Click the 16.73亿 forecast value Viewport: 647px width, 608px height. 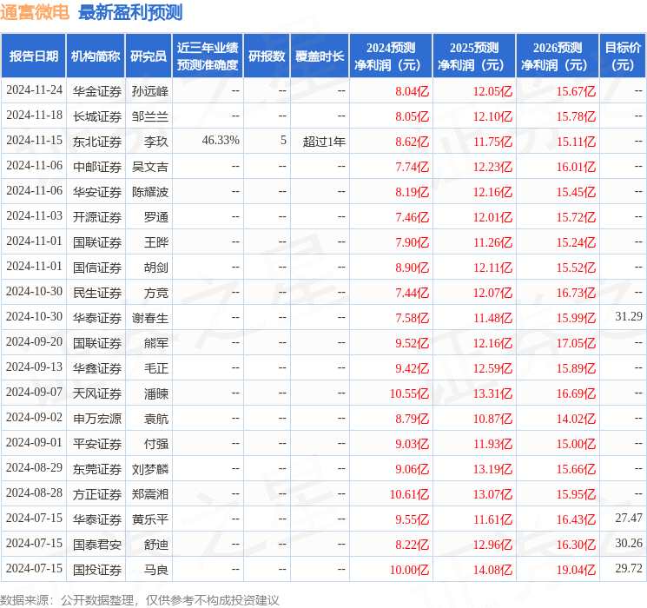point(576,293)
